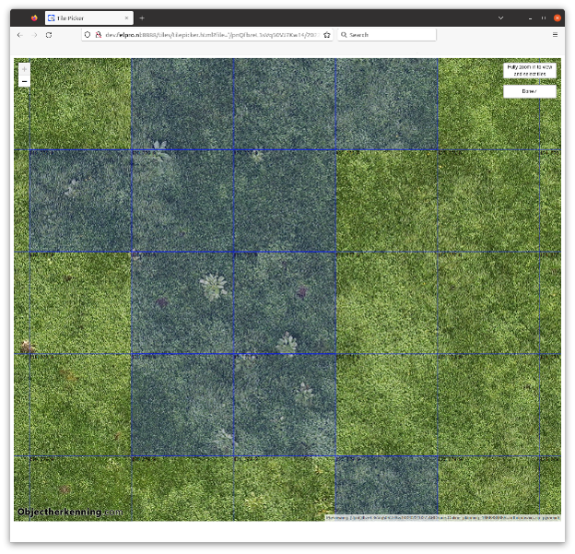Image resolution: width=575 pixels, height=554 pixels.
Task: Toggle the leftmost highlighted tile in second row
Action: pyautogui.click(x=79, y=201)
